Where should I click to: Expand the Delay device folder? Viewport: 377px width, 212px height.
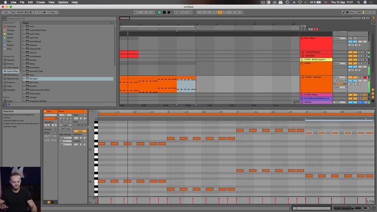[24, 64]
